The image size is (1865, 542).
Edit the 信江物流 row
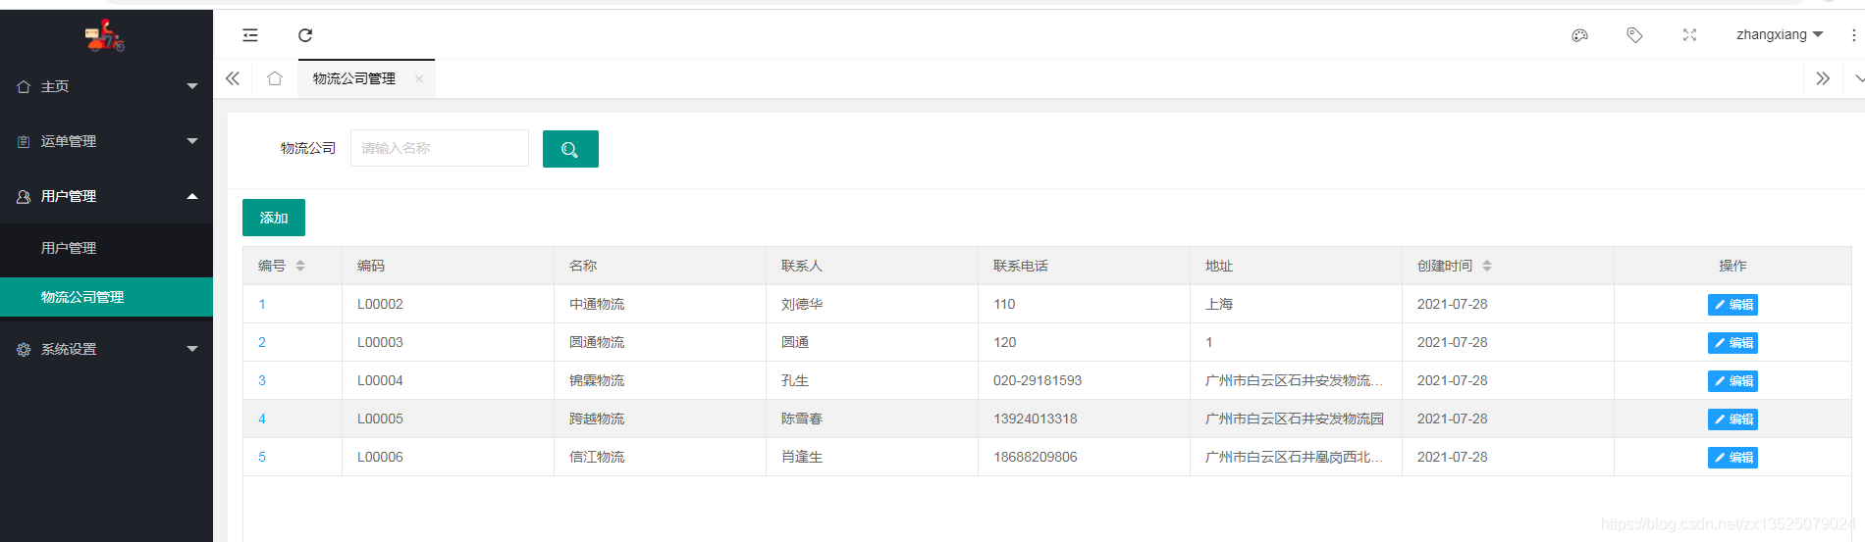(x=1732, y=458)
